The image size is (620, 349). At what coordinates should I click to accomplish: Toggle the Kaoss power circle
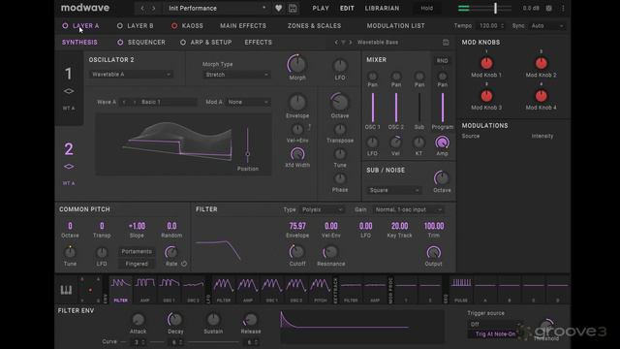pyautogui.click(x=174, y=26)
